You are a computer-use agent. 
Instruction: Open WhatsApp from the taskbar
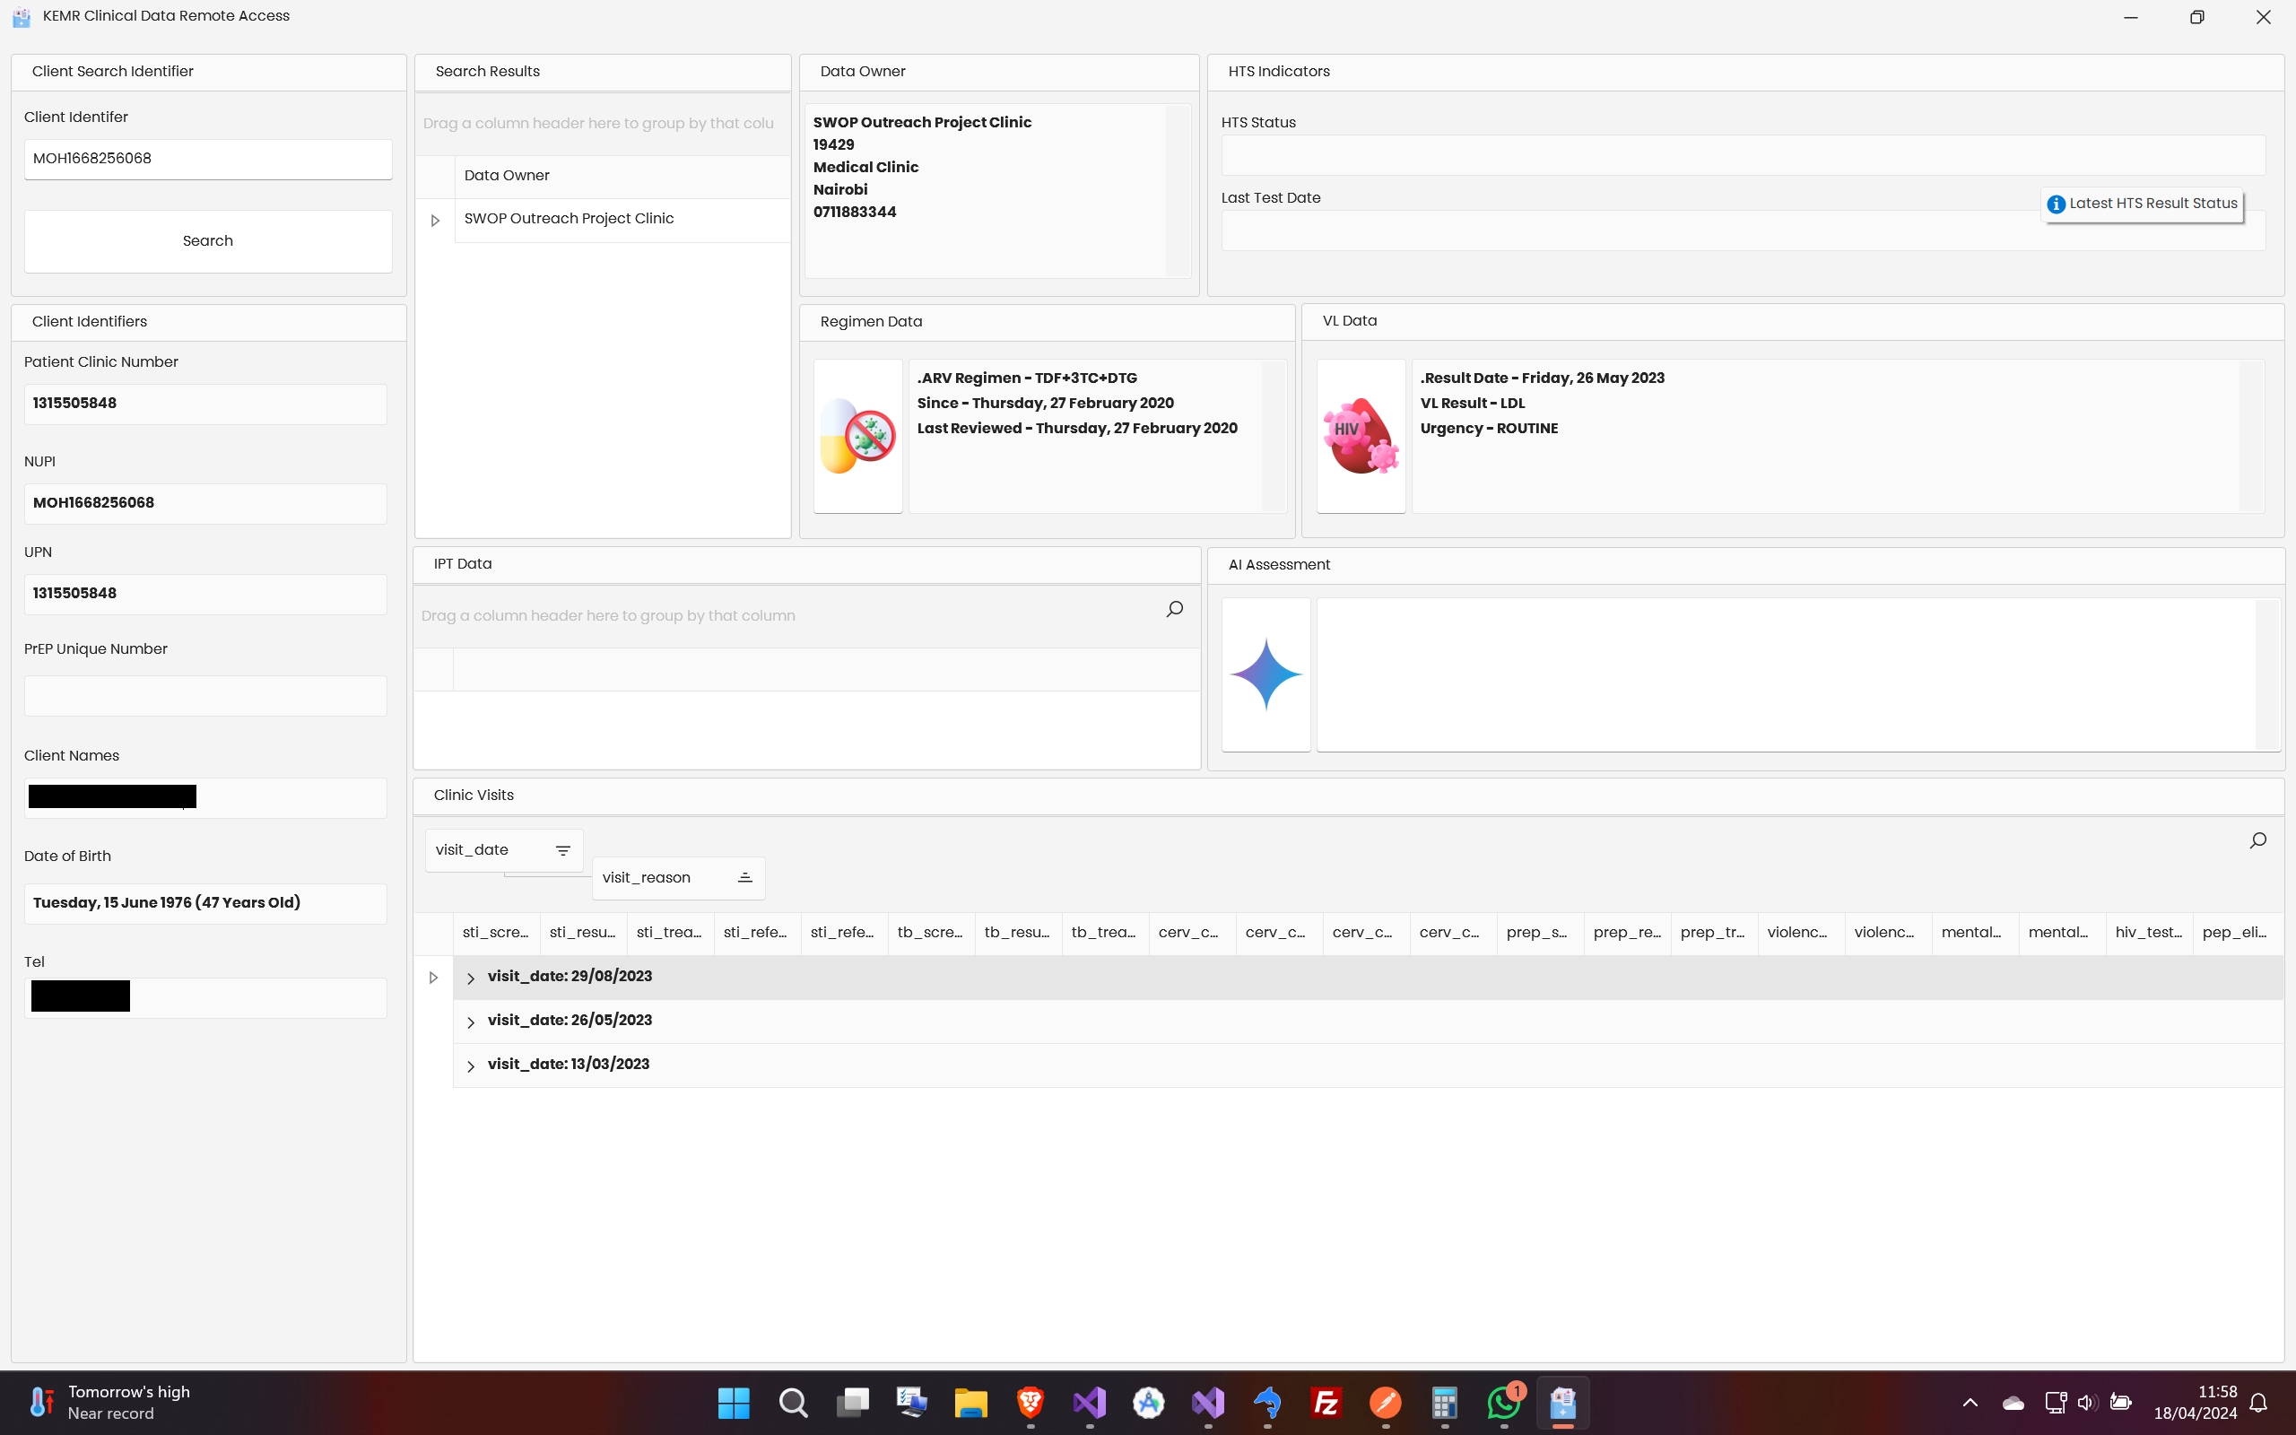pyautogui.click(x=1503, y=1402)
